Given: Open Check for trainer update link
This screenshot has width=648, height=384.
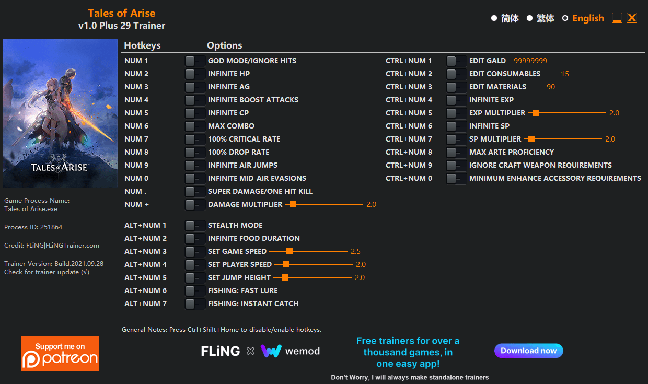Looking at the screenshot, I should coord(47,272).
